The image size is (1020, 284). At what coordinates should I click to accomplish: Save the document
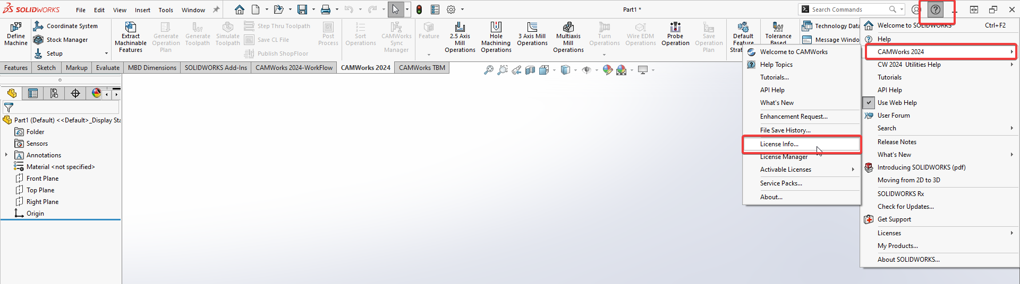[x=302, y=10]
